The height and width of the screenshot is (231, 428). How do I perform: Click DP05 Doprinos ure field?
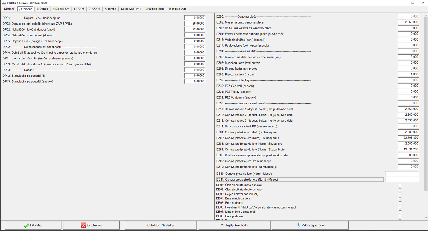click(195, 41)
